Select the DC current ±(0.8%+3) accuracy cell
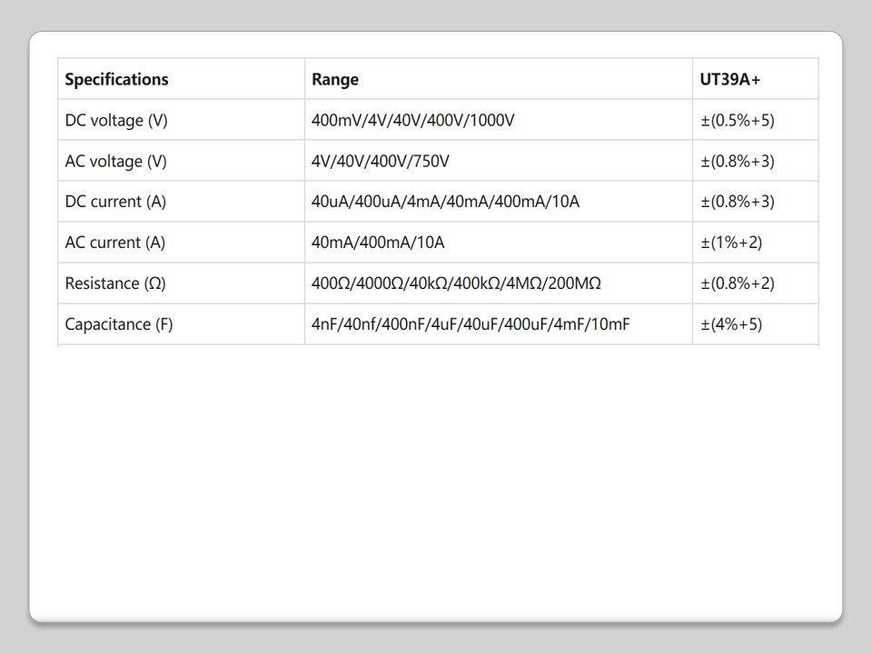This screenshot has height=654, width=872. coord(738,202)
